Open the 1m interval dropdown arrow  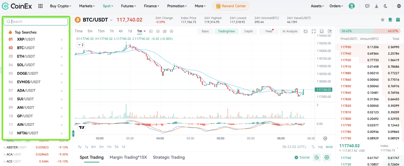[145, 31]
